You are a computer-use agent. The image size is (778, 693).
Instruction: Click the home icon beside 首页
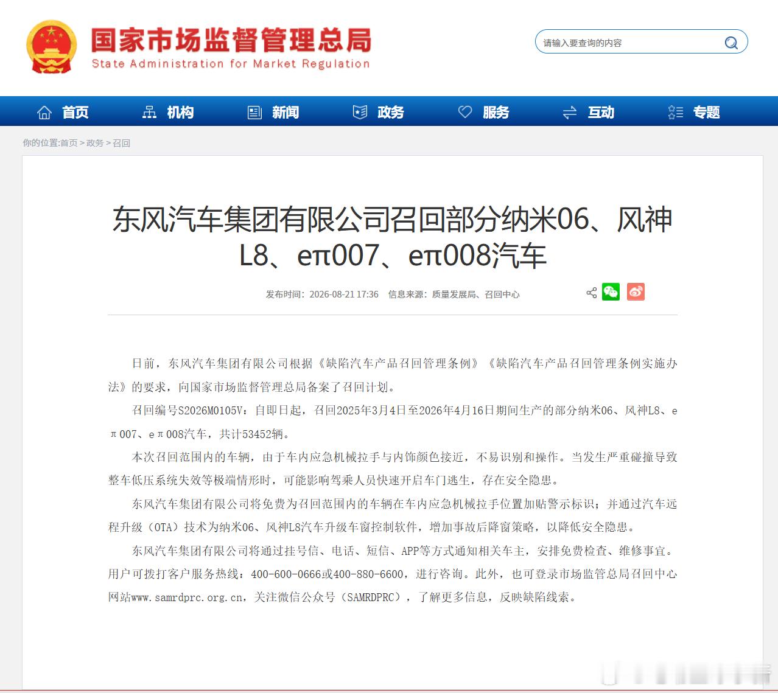[44, 113]
